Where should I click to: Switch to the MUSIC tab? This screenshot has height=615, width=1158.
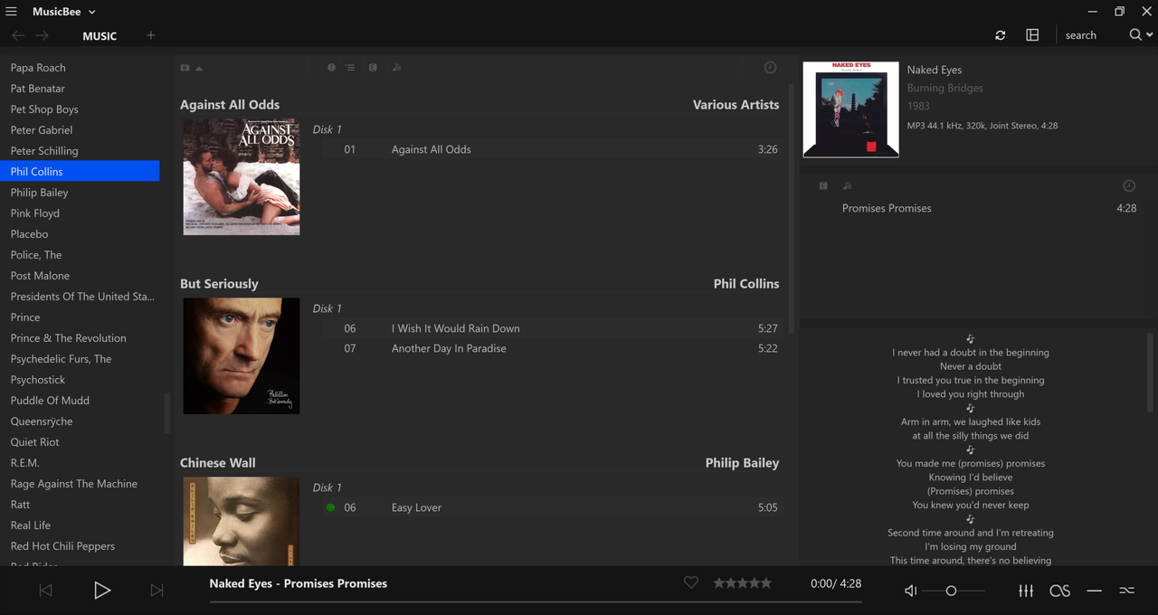point(100,36)
